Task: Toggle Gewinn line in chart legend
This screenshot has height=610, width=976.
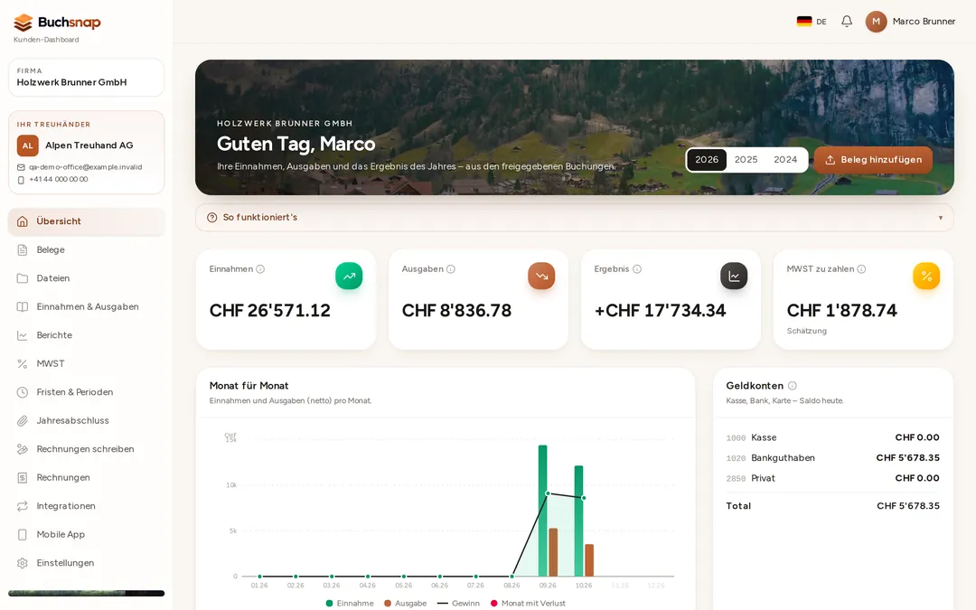Action: 459,603
